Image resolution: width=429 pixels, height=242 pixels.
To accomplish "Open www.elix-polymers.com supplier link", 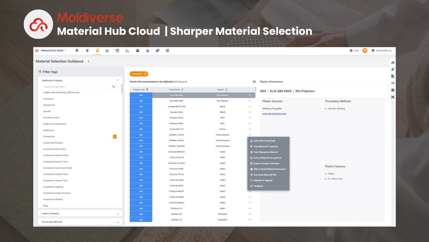I will click(274, 113).
